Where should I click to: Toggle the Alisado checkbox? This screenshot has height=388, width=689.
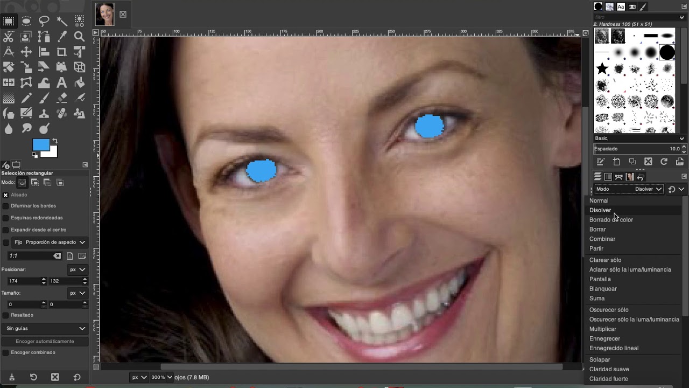[5, 195]
